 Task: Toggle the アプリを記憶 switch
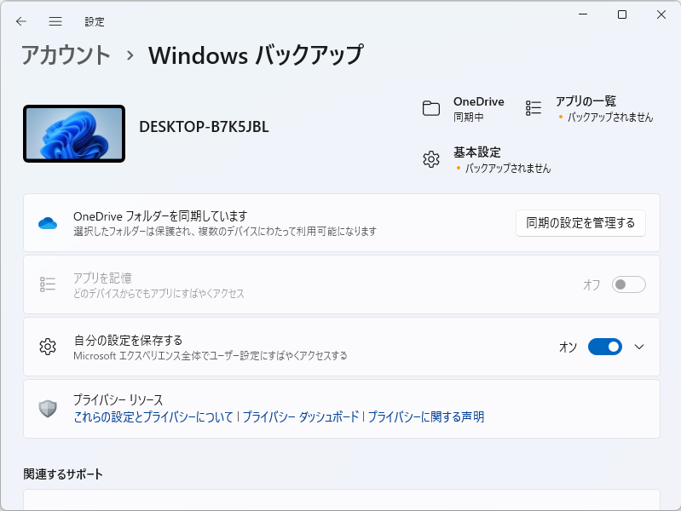click(x=628, y=284)
